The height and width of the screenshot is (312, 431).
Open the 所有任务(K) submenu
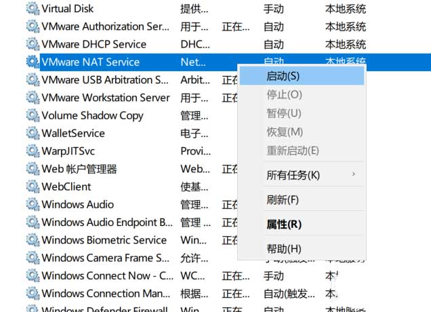click(x=302, y=175)
